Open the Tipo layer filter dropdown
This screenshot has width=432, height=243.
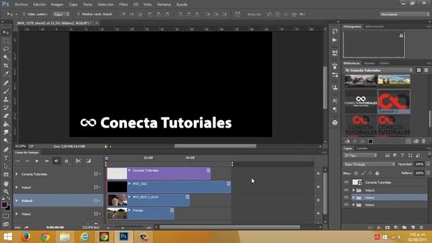click(x=360, y=155)
